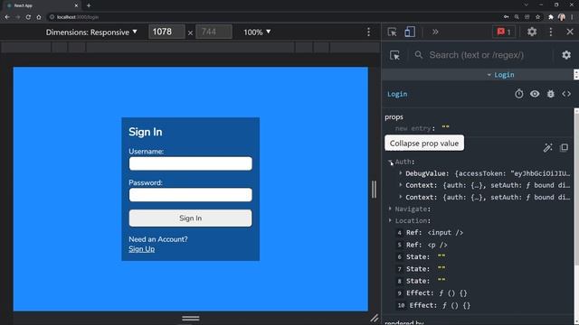
Task: Toggle the device toolbar icon
Action: [410, 32]
